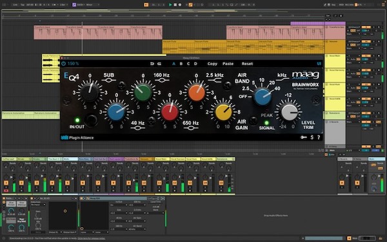Image resolution: width=387 pixels, height=242 pixels.
Task: Toggle mixer track 9 activator
Action: (x=128, y=183)
